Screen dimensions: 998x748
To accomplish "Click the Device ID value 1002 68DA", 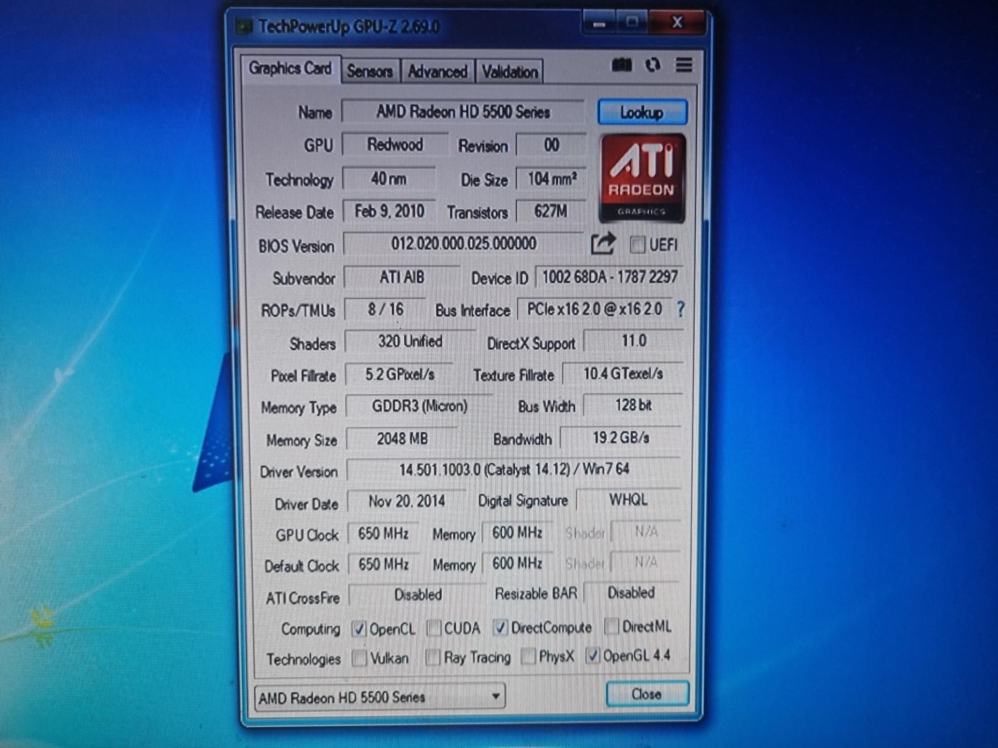I will 609,277.
